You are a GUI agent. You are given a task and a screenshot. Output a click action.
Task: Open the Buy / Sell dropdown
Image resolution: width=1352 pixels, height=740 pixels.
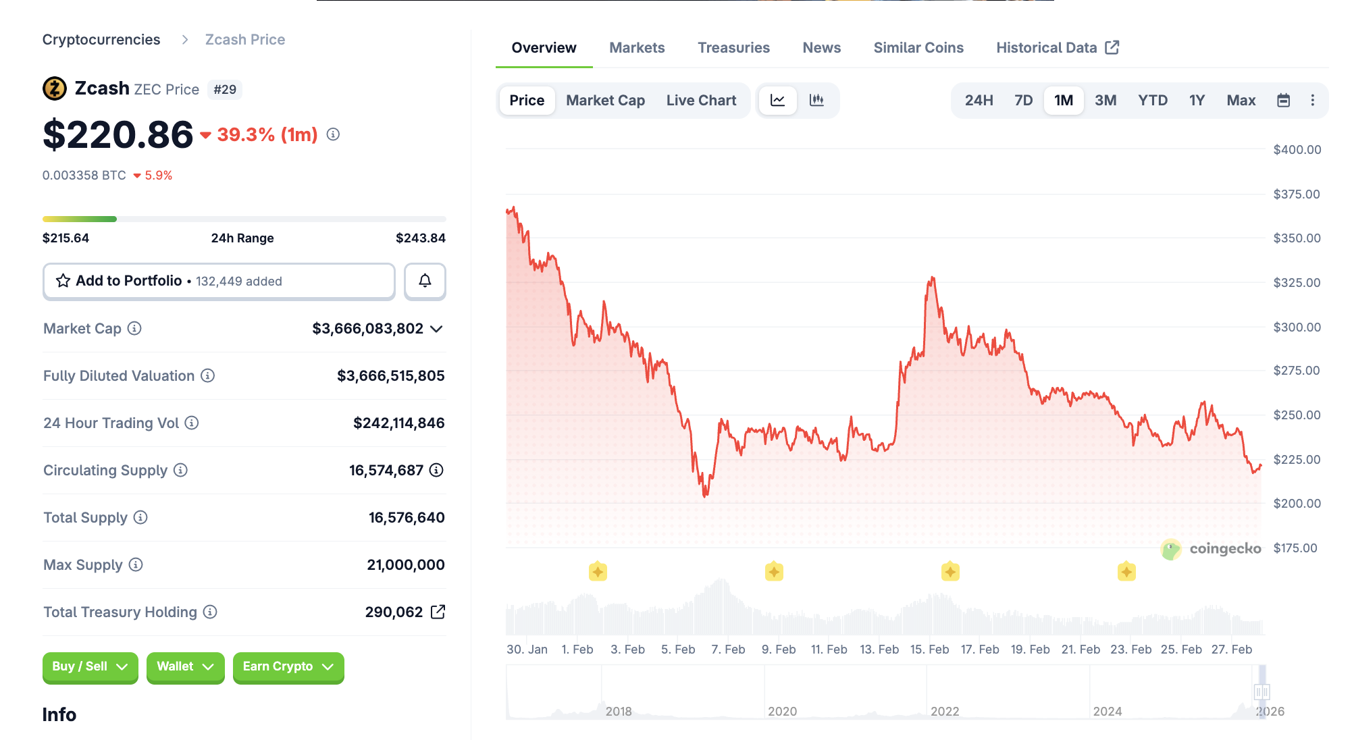90,667
